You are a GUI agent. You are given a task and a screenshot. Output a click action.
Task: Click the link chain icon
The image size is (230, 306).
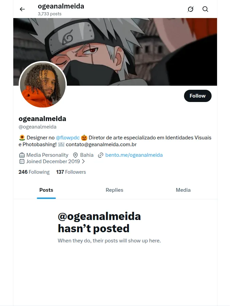tap(101, 155)
